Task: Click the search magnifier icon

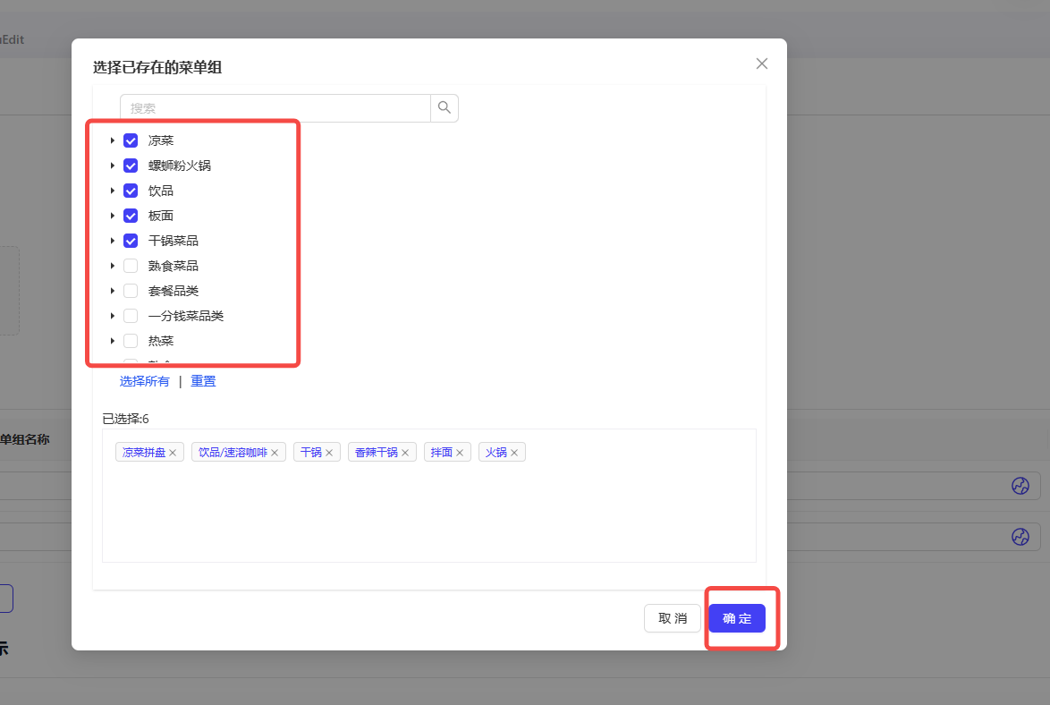Action: [x=444, y=108]
